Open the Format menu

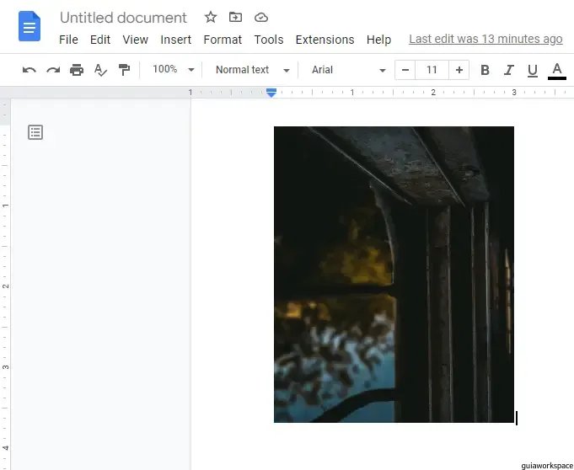(x=223, y=40)
